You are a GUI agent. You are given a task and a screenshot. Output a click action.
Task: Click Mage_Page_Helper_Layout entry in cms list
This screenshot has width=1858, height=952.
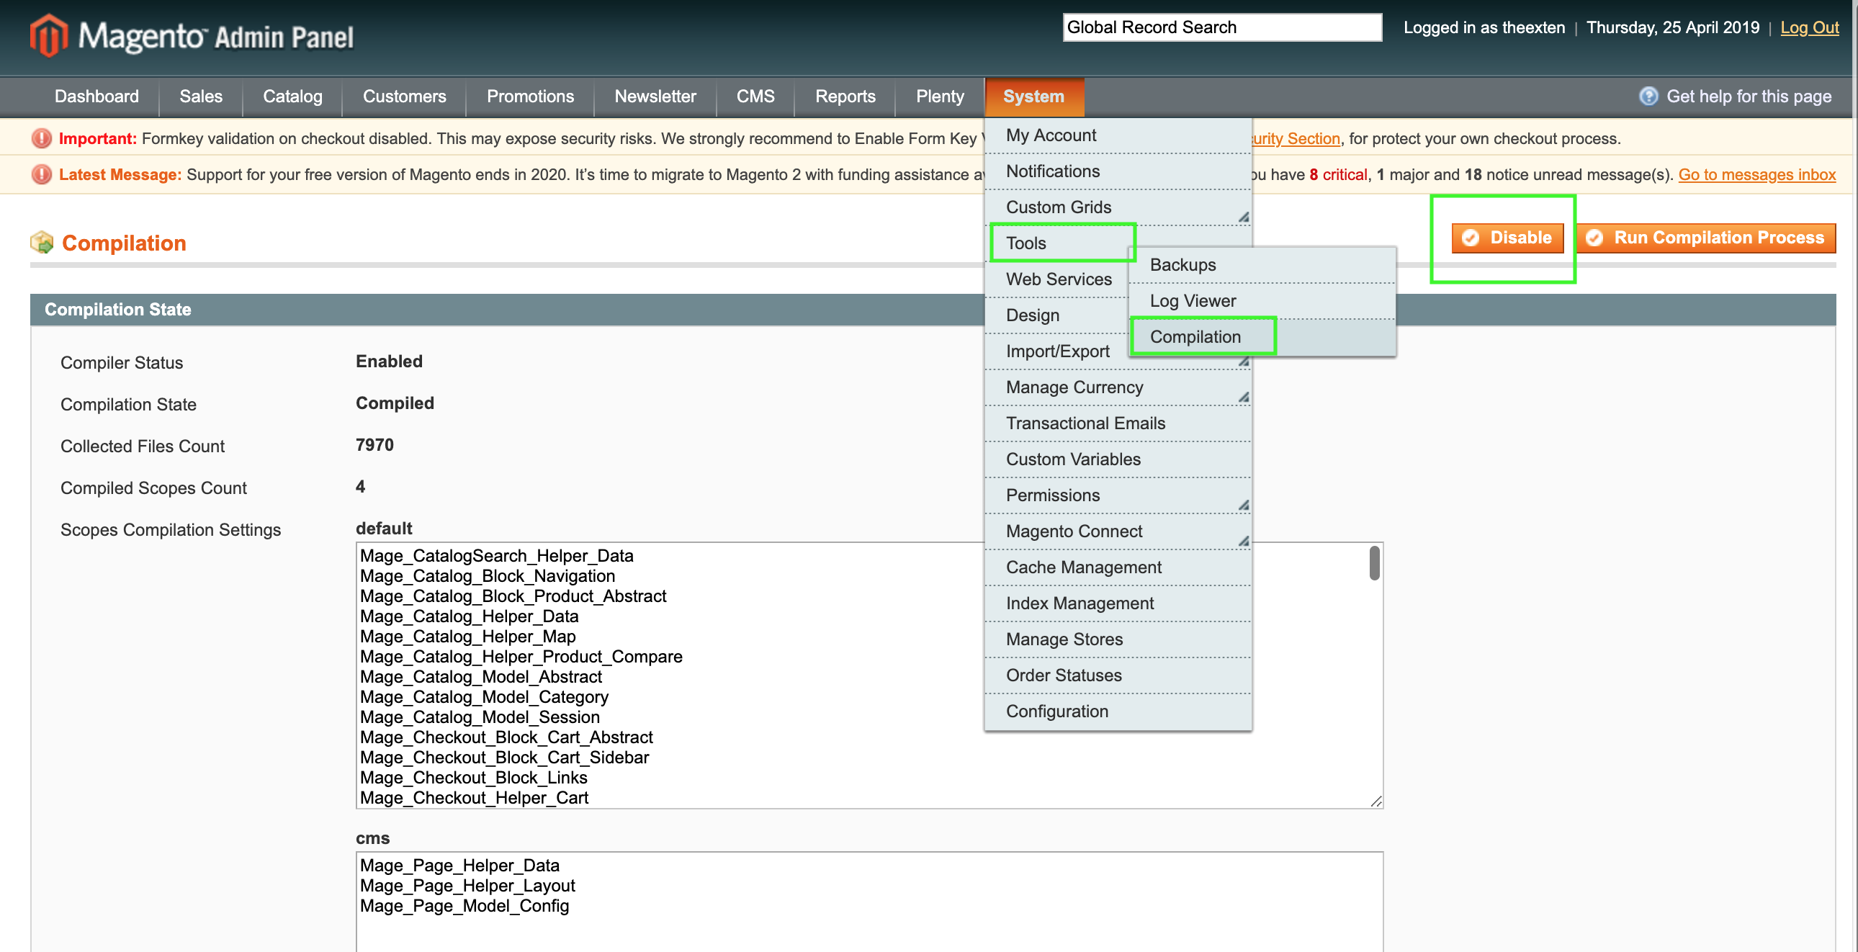467,886
